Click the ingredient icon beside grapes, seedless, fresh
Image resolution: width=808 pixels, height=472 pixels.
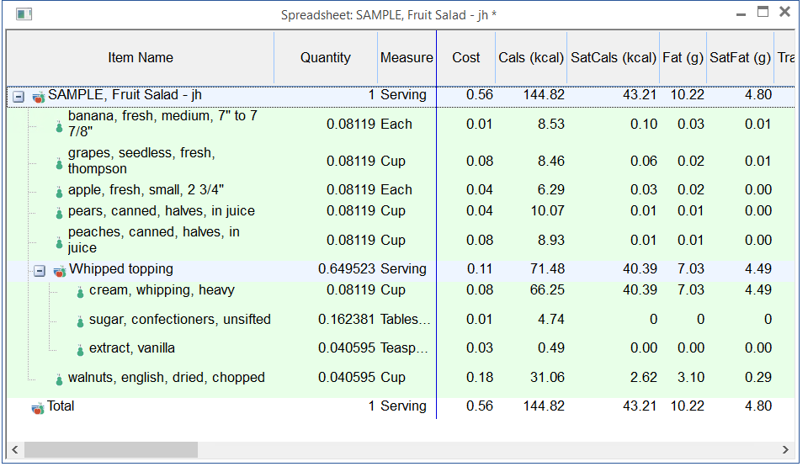59,164
